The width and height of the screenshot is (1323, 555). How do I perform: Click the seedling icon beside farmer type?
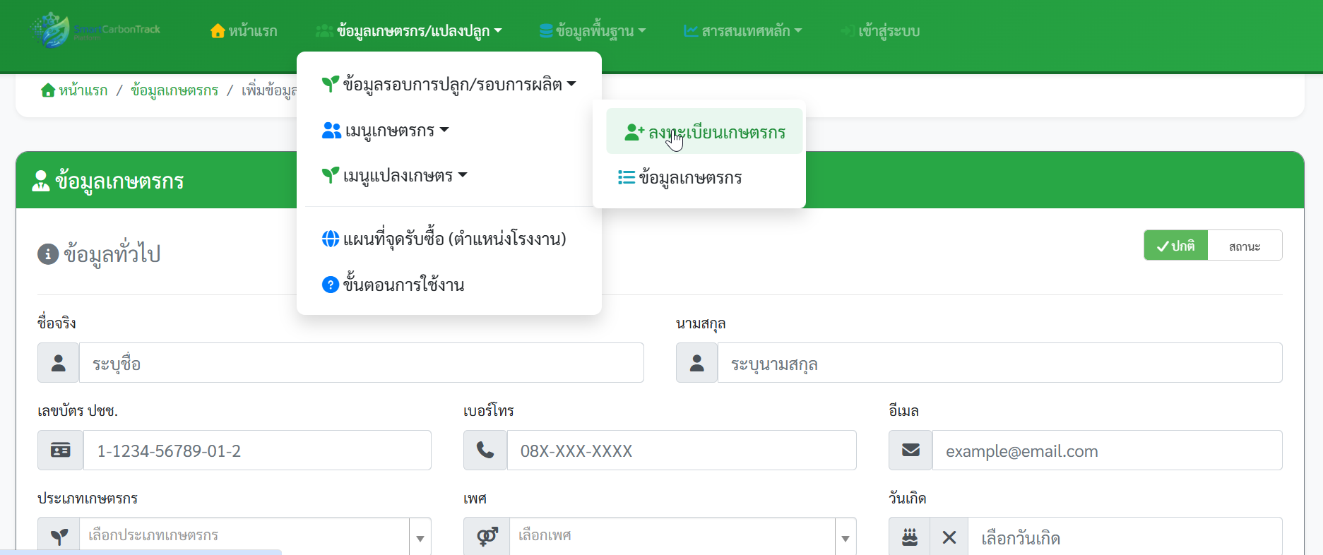(59, 537)
